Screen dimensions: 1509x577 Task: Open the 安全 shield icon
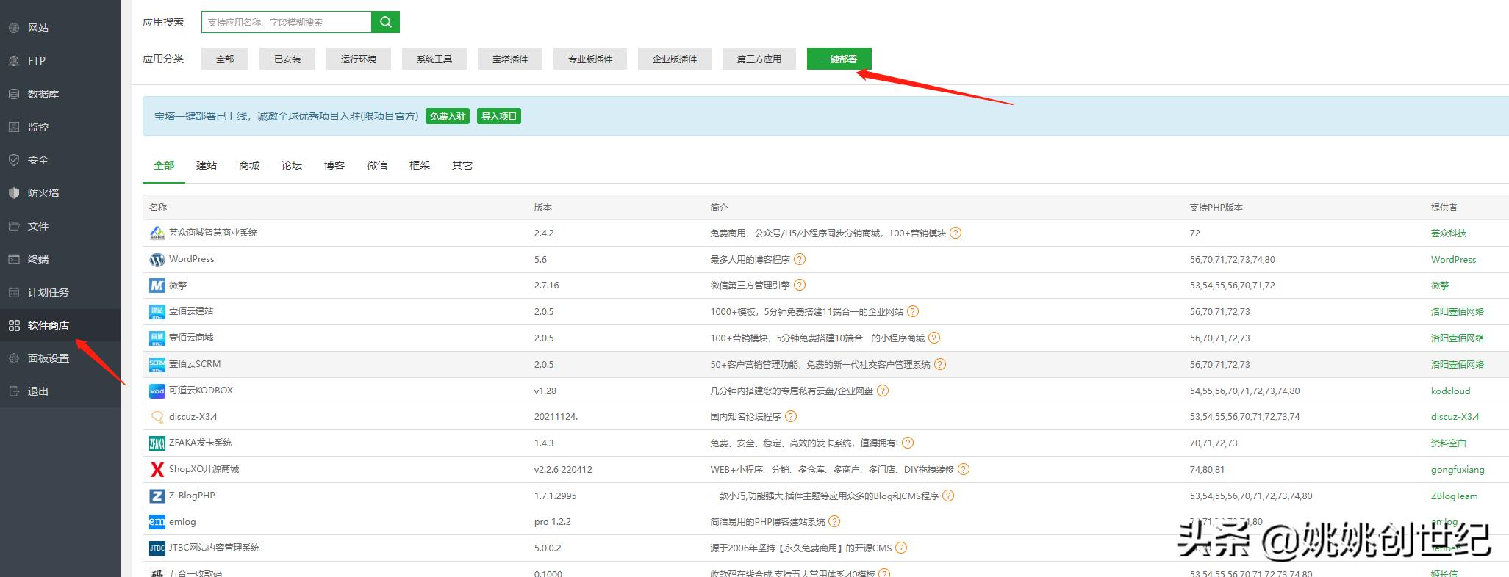[14, 160]
